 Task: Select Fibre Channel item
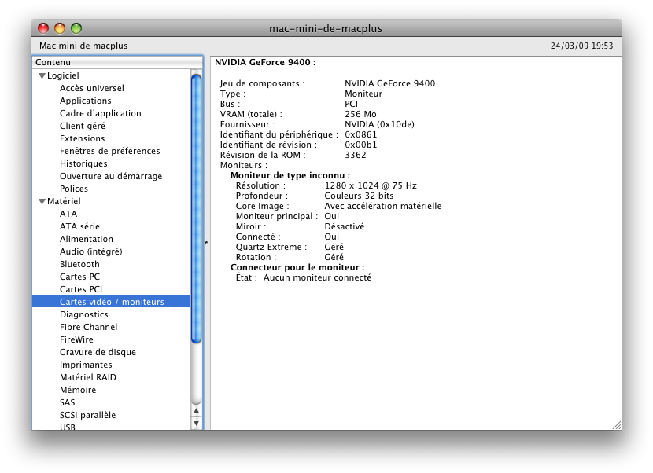click(x=88, y=327)
